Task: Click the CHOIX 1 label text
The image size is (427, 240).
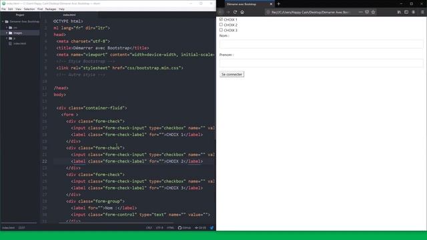Action: (x=230, y=19)
